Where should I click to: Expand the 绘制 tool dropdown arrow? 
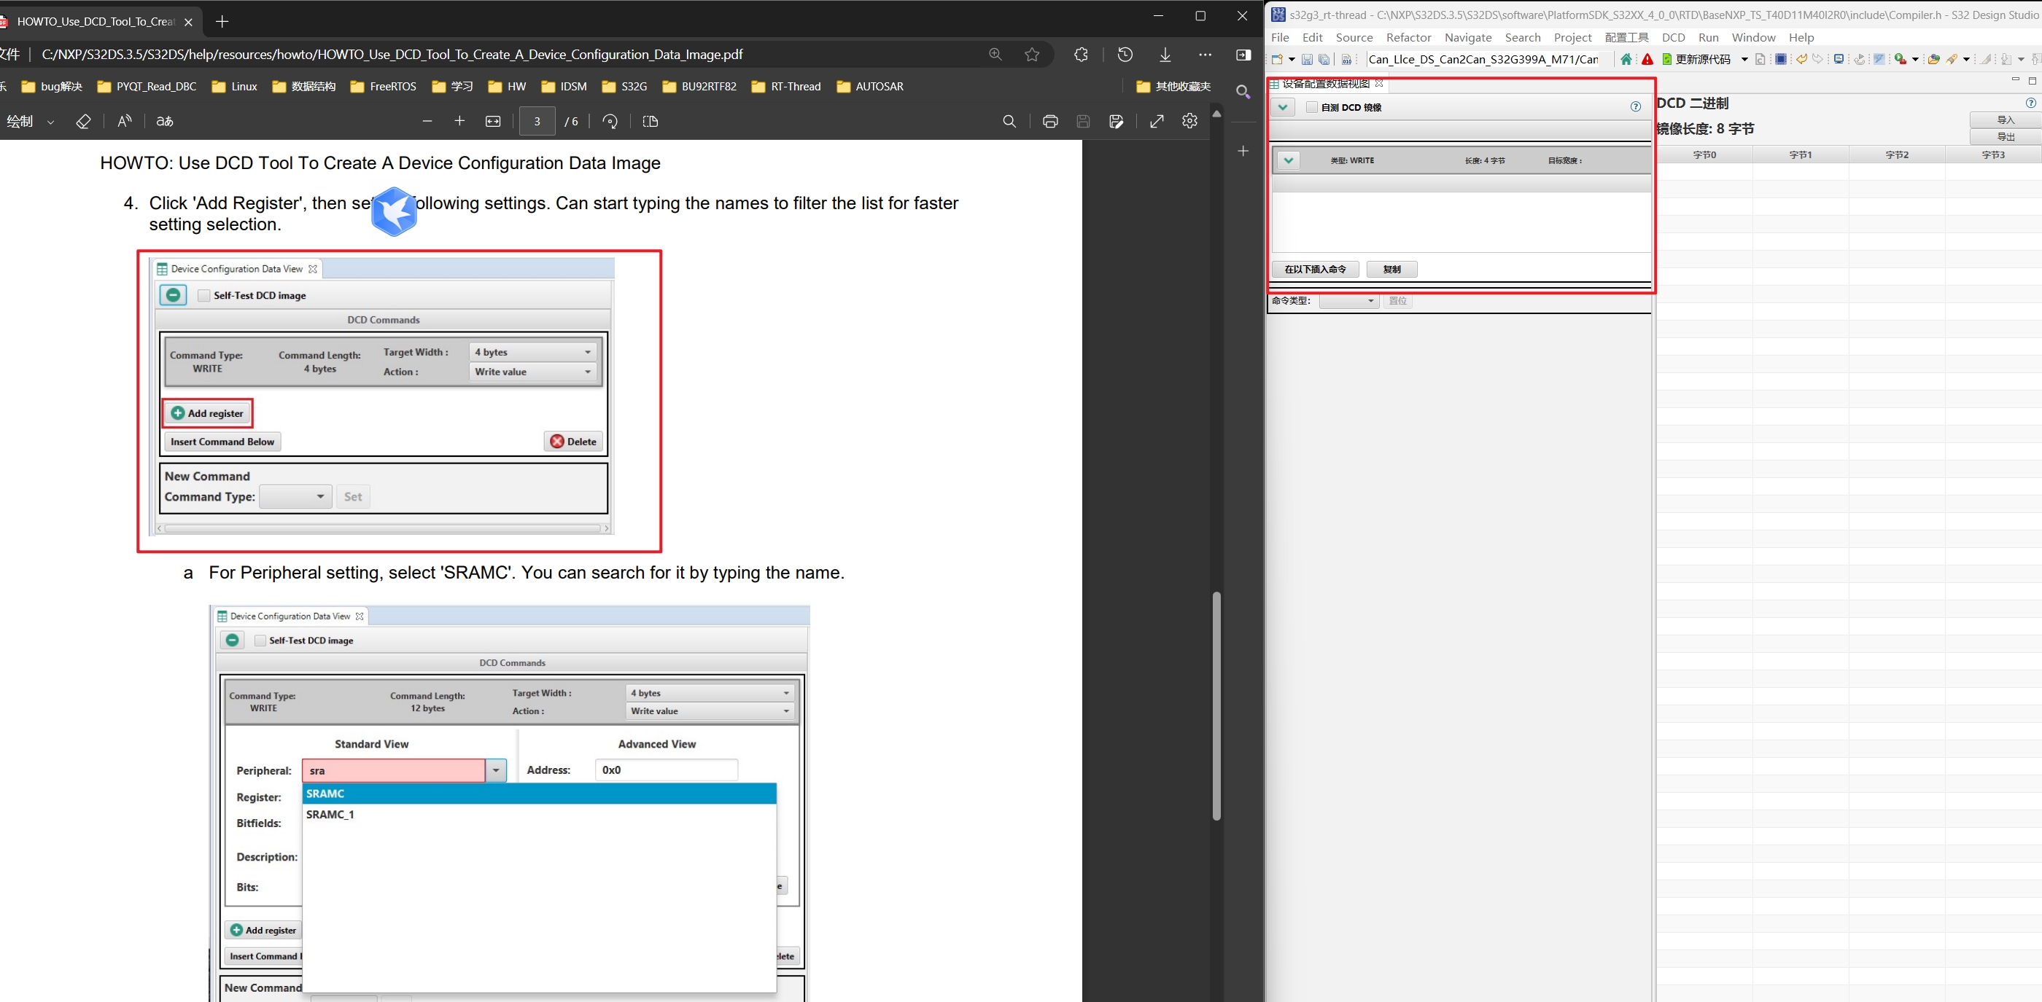click(x=52, y=121)
